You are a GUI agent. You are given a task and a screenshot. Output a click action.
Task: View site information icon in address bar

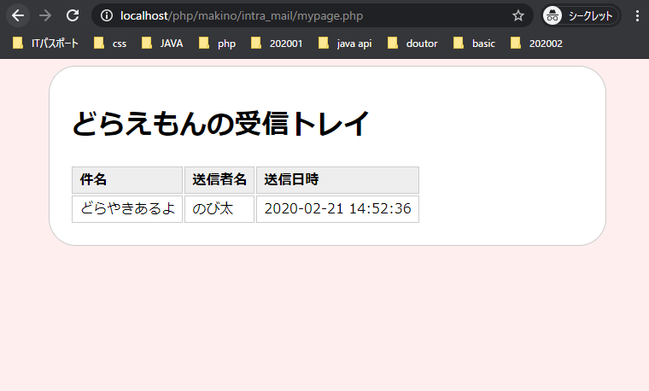(x=107, y=15)
